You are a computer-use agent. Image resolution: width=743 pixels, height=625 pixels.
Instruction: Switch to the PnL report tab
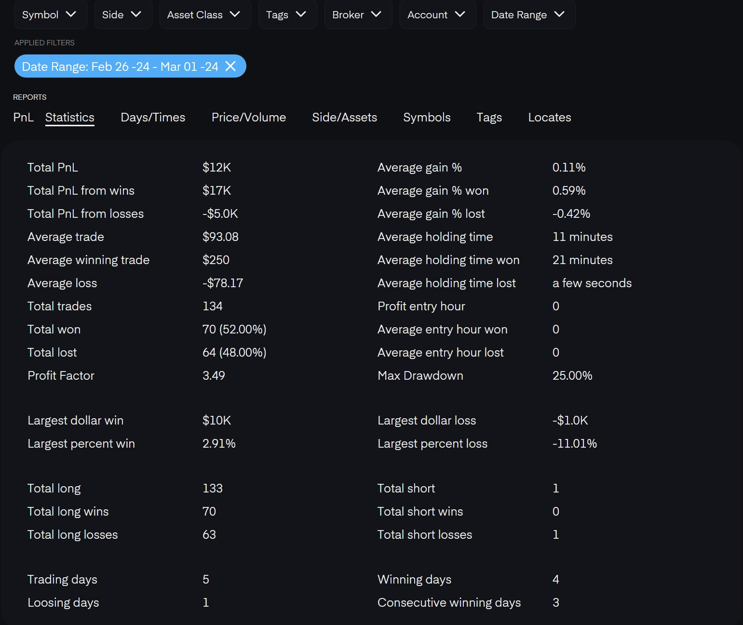pyautogui.click(x=23, y=117)
